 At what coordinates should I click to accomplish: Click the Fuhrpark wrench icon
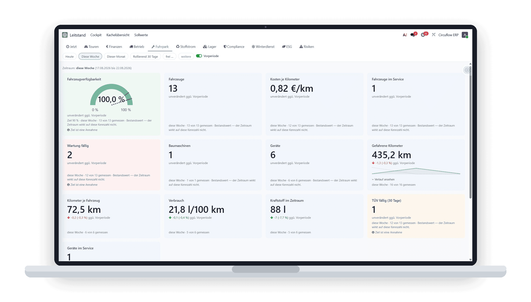(x=153, y=47)
